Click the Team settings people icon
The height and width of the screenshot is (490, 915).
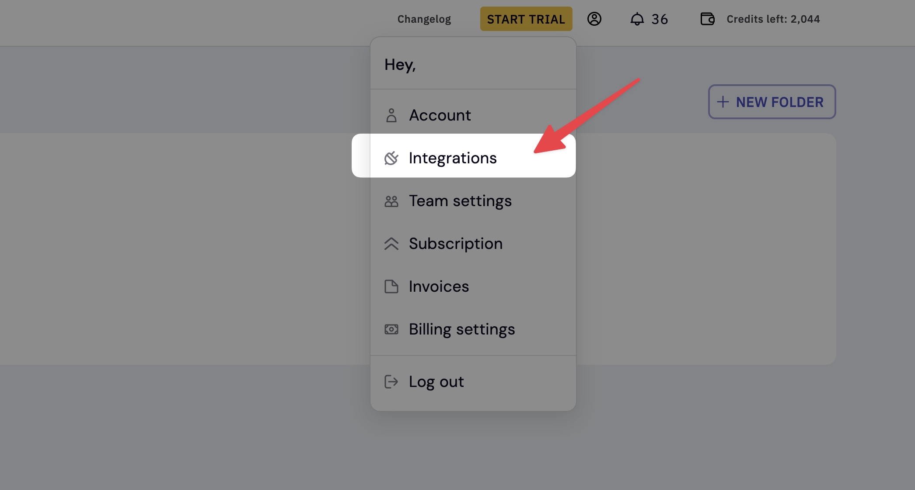[391, 201]
